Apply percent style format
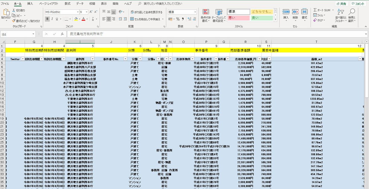 point(178,19)
